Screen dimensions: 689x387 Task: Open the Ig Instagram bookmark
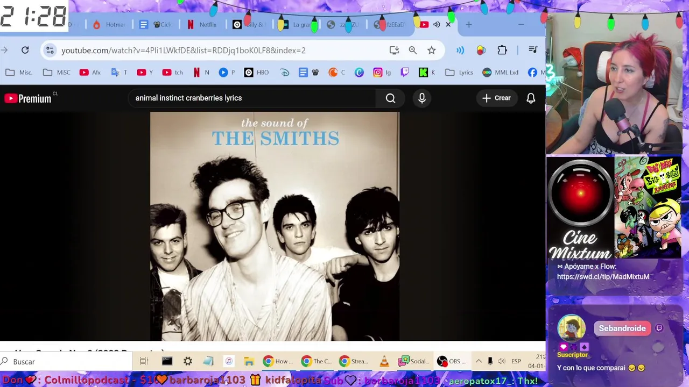(382, 73)
